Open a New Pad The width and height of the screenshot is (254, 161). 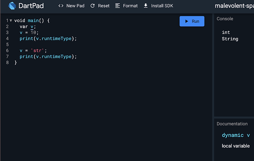71,6
